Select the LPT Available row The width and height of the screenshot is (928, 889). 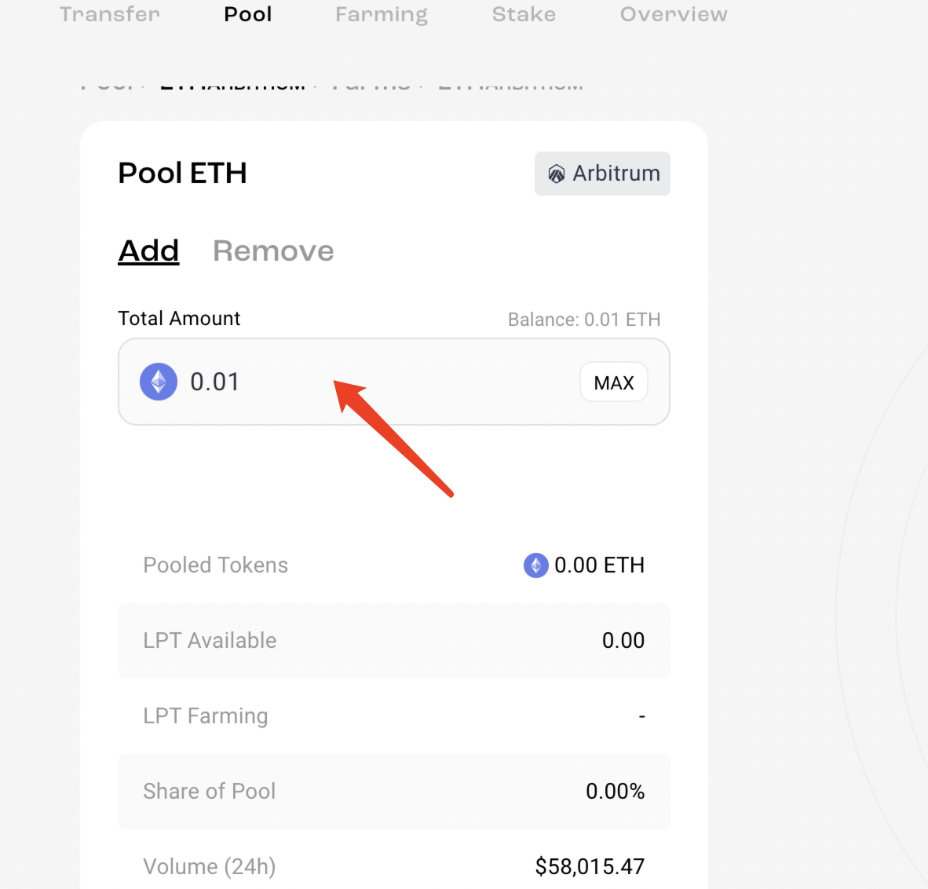click(393, 641)
